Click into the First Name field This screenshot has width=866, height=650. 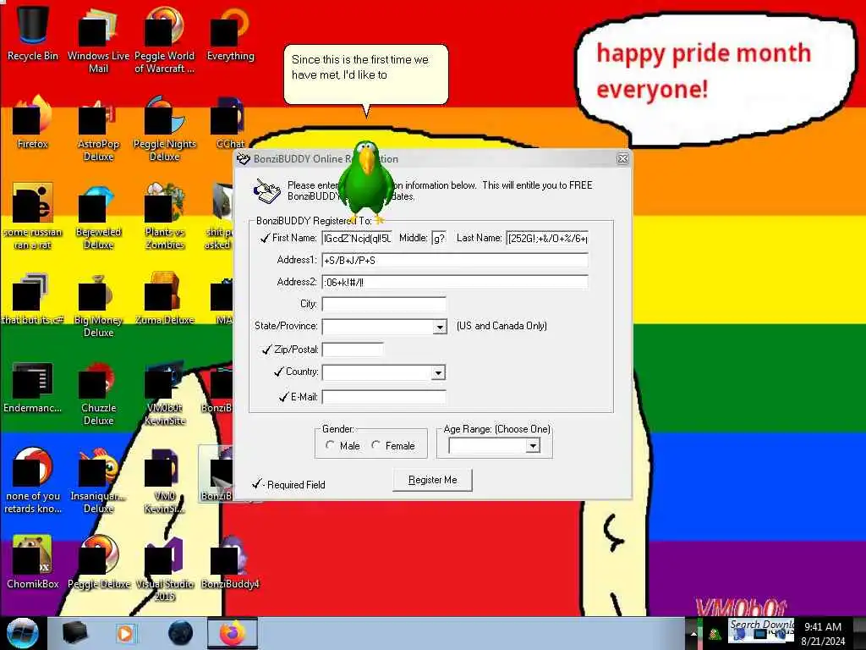[357, 238]
